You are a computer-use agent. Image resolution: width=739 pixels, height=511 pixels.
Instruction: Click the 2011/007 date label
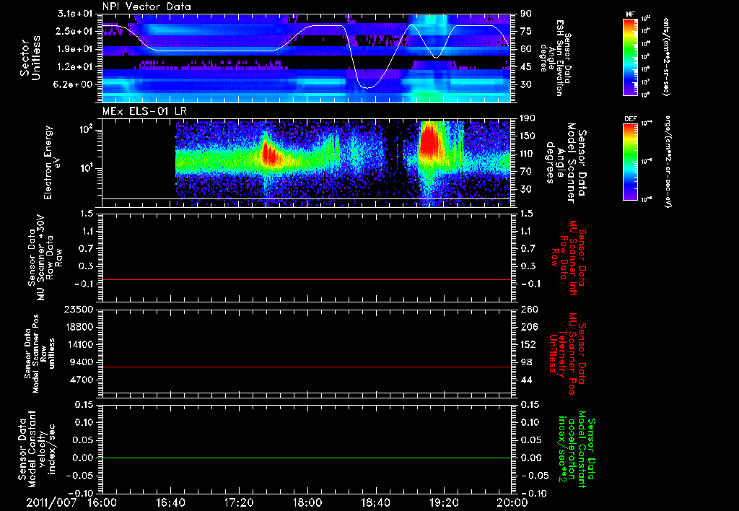[51, 502]
